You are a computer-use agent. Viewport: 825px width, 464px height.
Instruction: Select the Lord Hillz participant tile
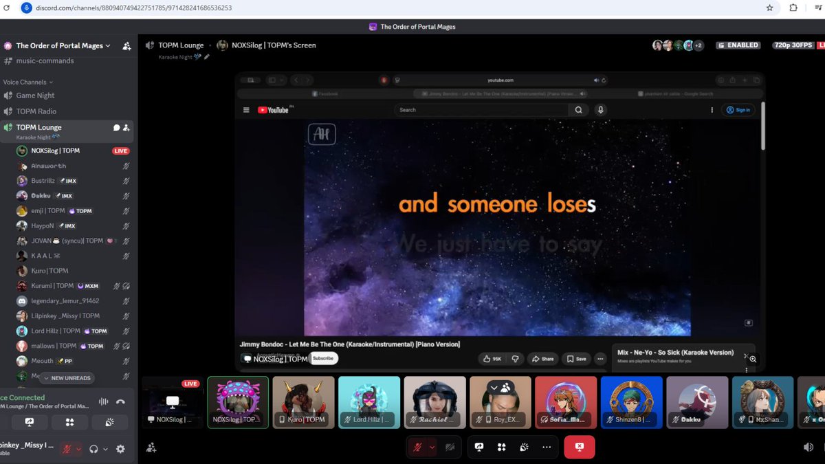369,402
